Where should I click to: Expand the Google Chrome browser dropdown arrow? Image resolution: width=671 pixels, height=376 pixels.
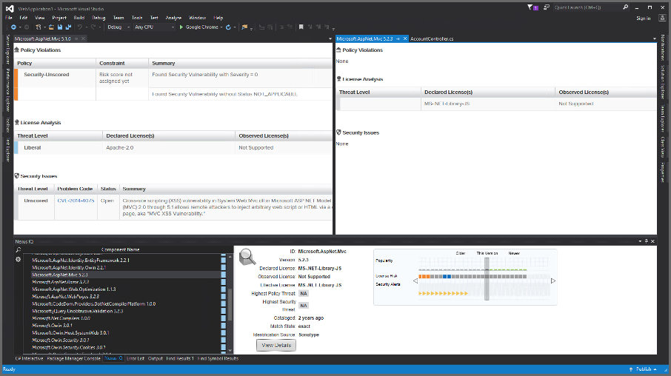[x=221, y=27]
